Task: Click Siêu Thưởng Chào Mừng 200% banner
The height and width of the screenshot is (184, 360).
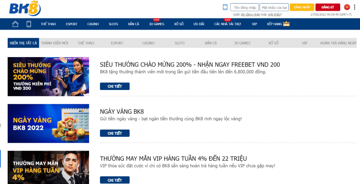Action: click(x=49, y=76)
